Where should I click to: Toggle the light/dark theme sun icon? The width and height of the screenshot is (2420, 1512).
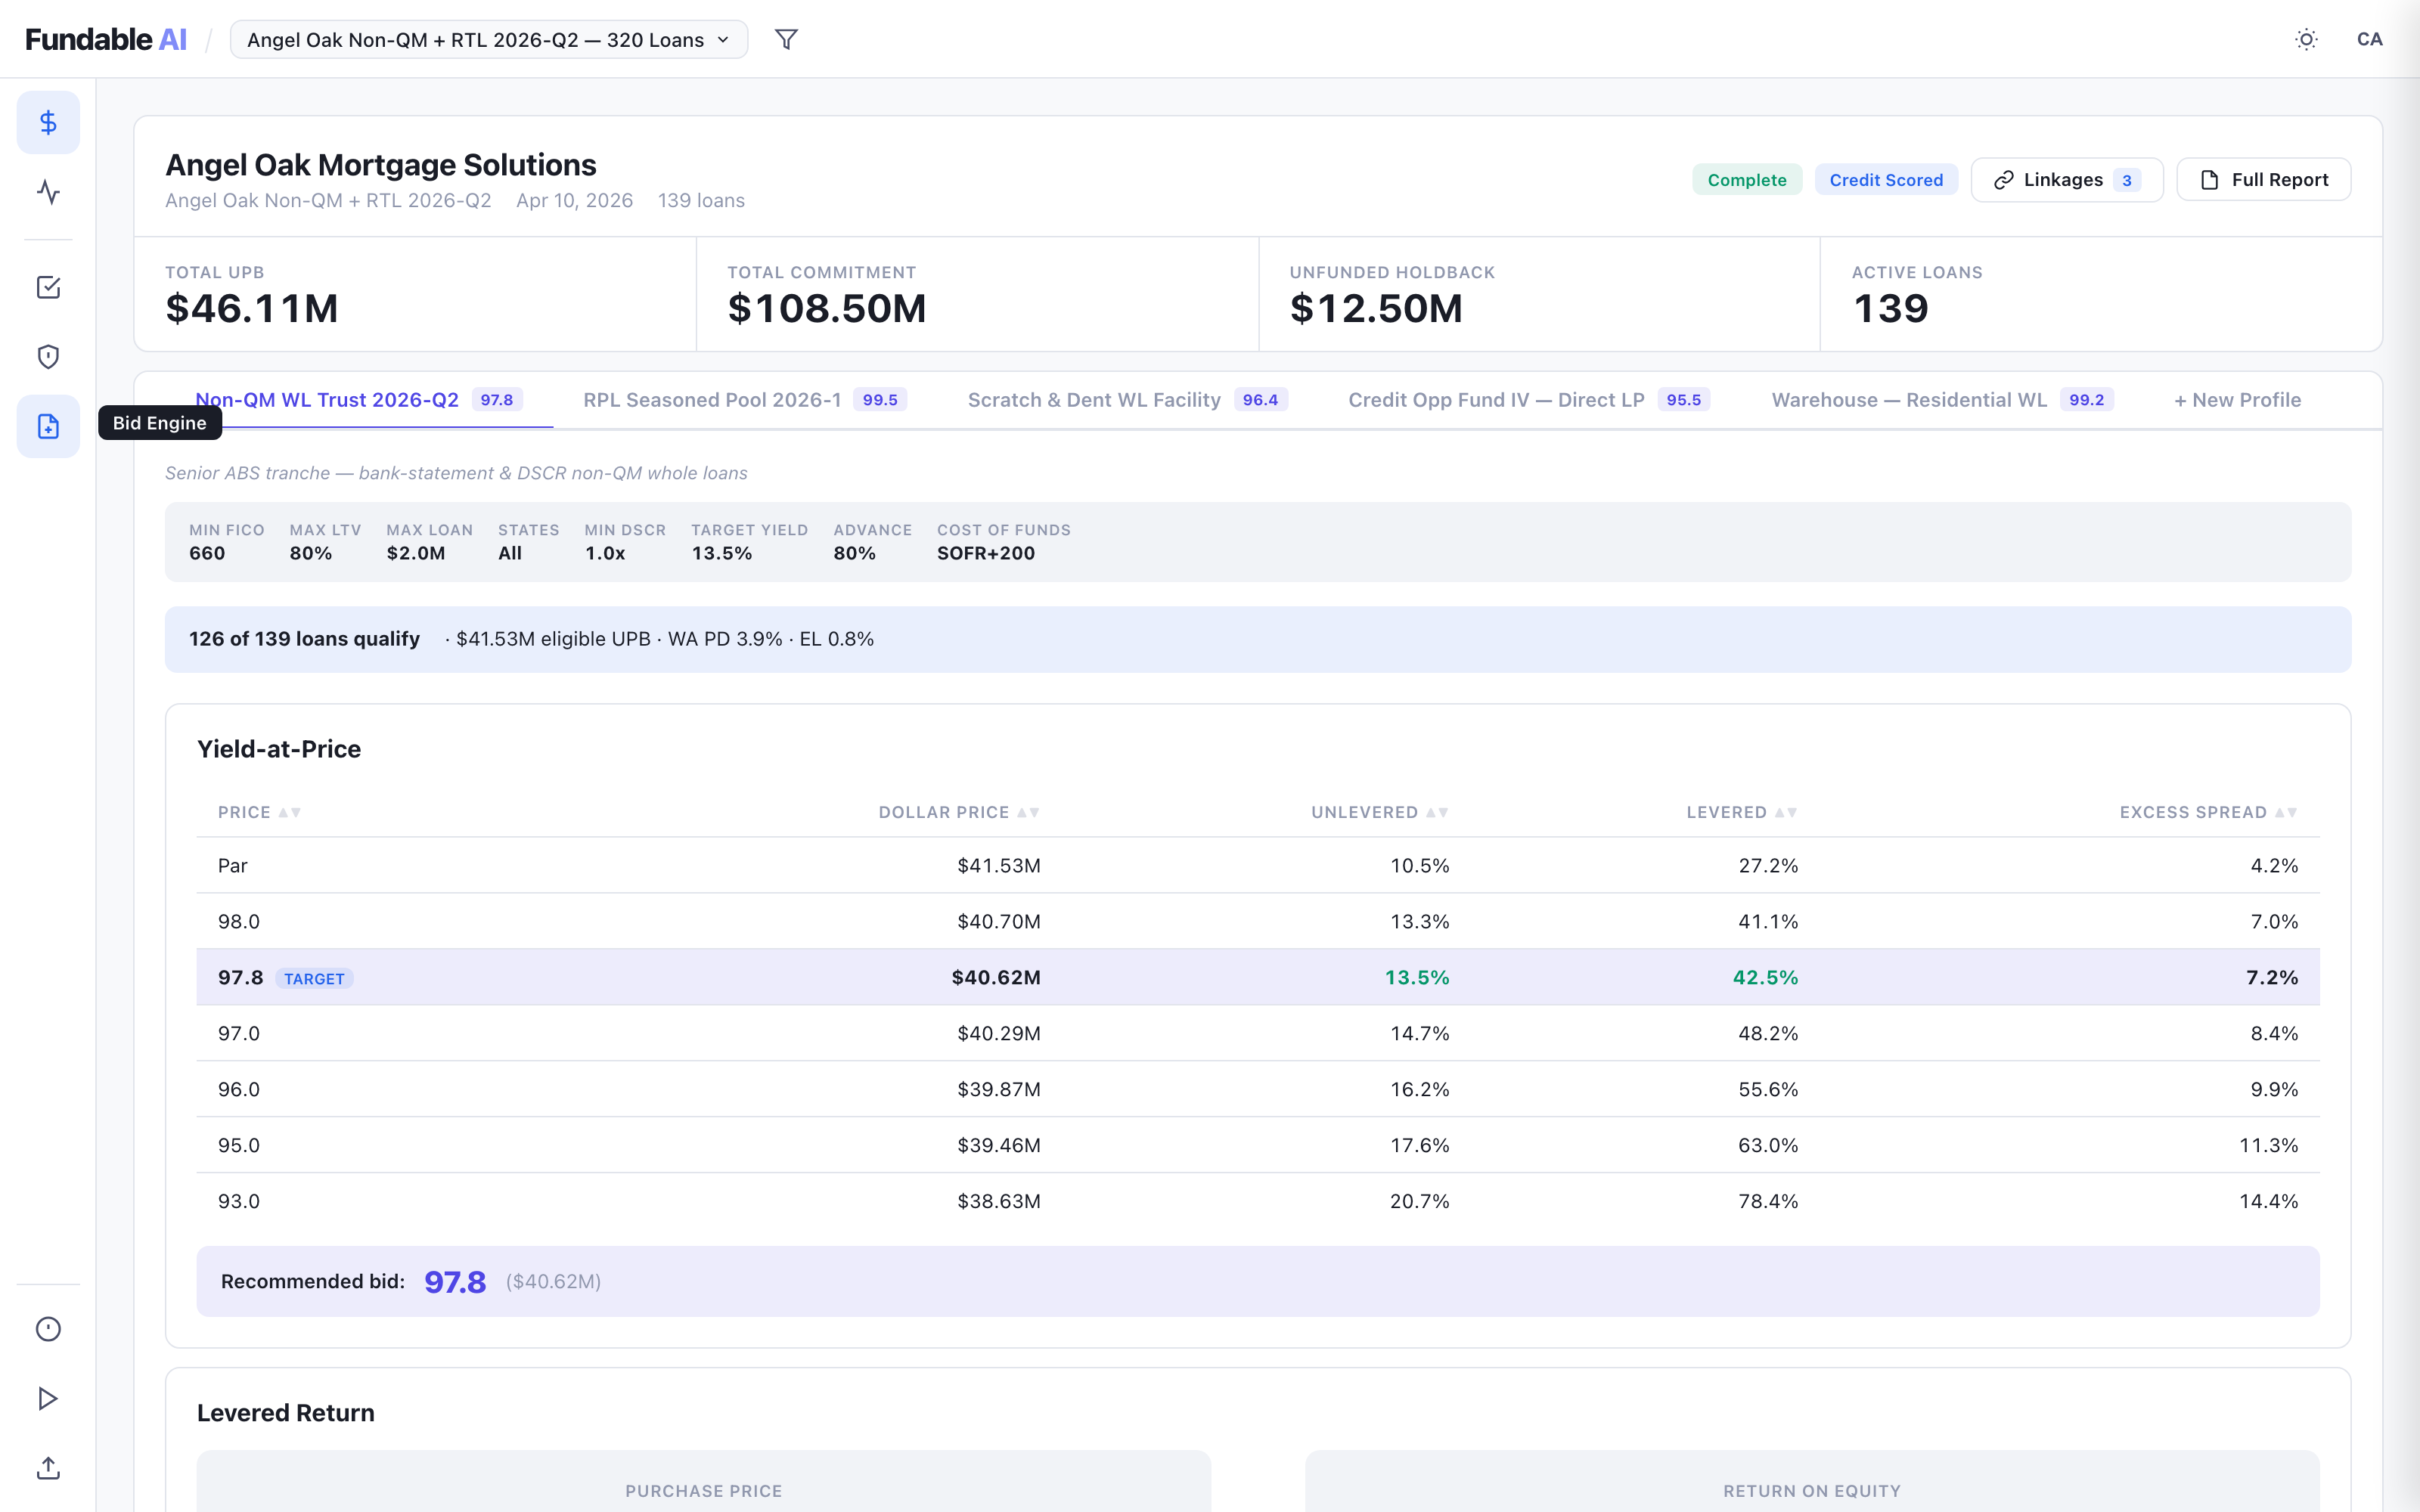pos(2306,39)
